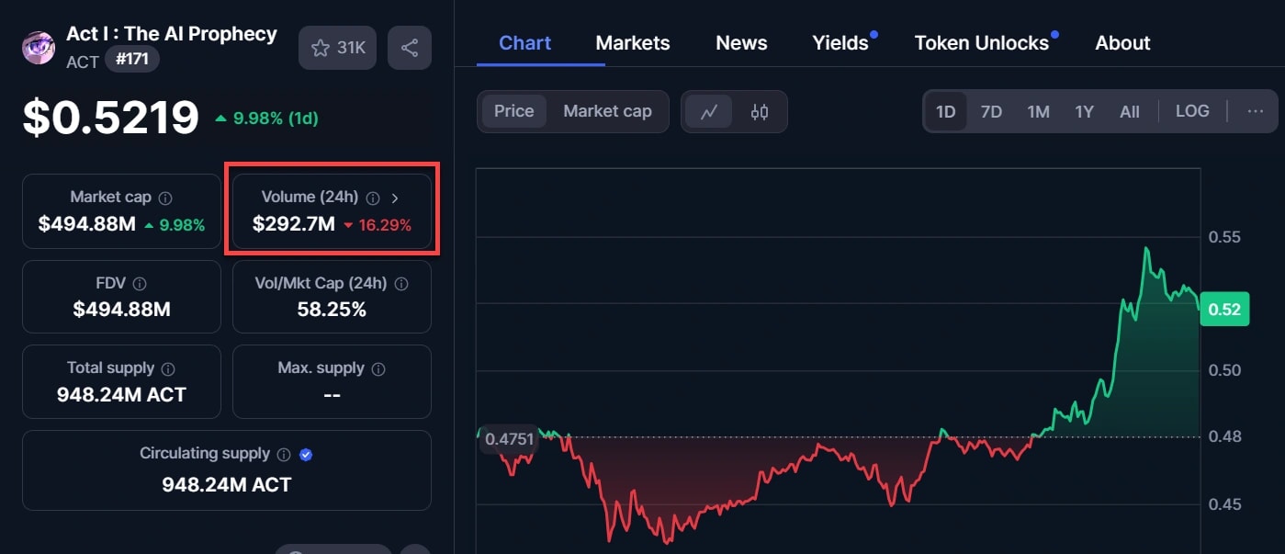This screenshot has height=554, width=1285.
Task: Click the share icon button
Action: point(410,48)
